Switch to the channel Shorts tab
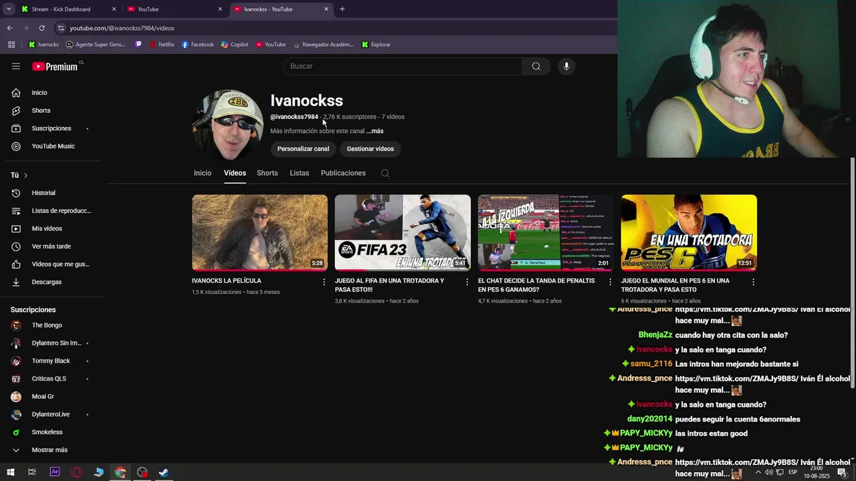This screenshot has height=481, width=856. [x=267, y=173]
